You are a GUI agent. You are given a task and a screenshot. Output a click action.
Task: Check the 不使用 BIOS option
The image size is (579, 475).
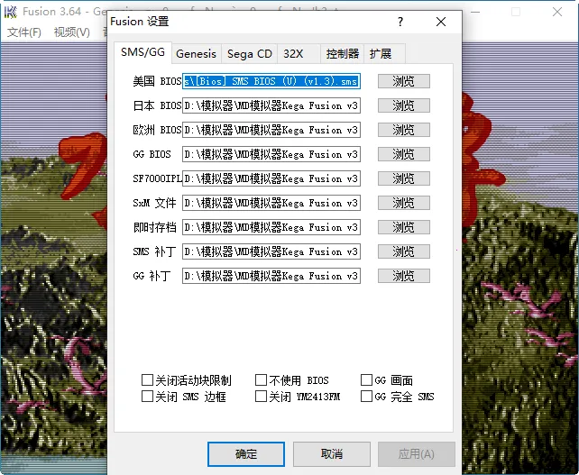point(262,380)
